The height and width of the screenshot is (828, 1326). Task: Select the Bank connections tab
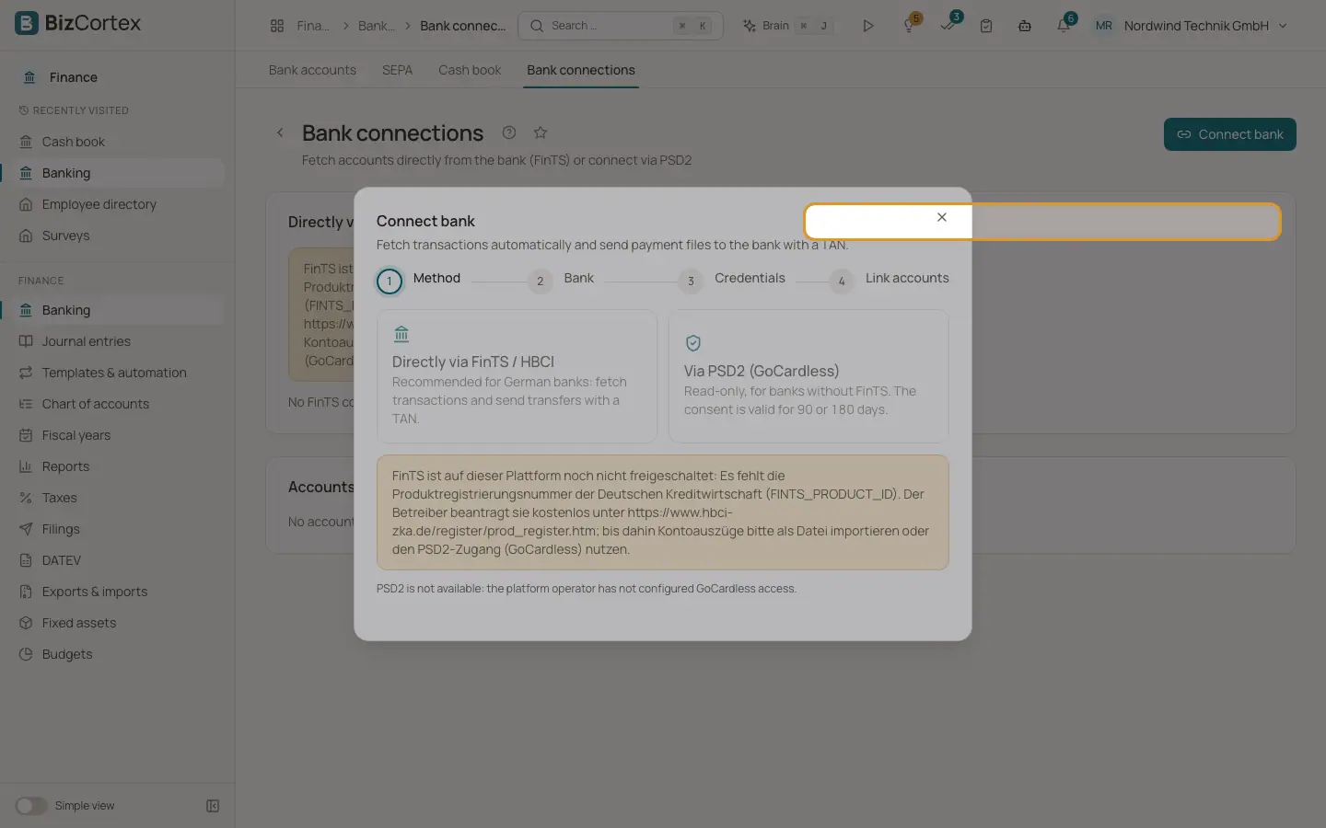point(581,70)
